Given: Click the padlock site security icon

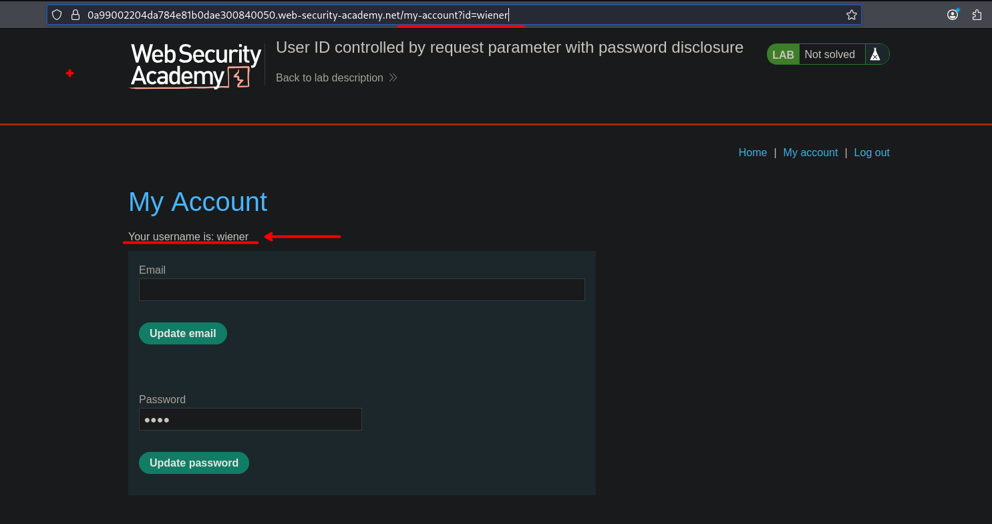Looking at the screenshot, I should coord(75,15).
